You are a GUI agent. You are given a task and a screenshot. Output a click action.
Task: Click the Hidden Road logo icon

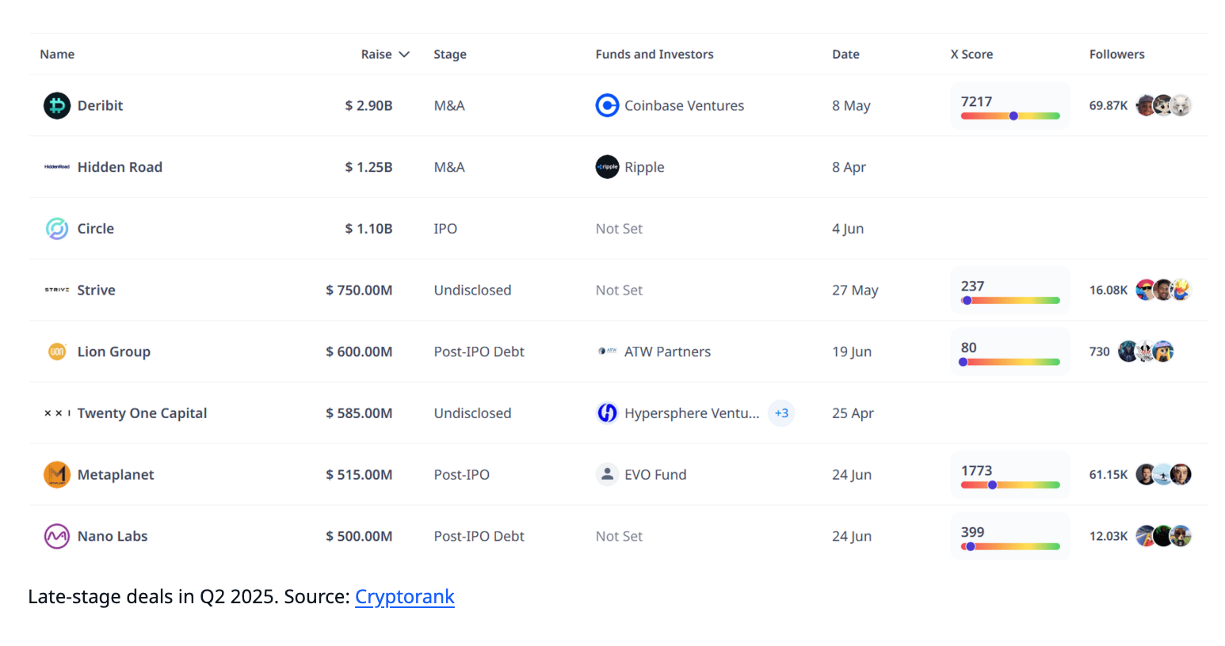57,167
